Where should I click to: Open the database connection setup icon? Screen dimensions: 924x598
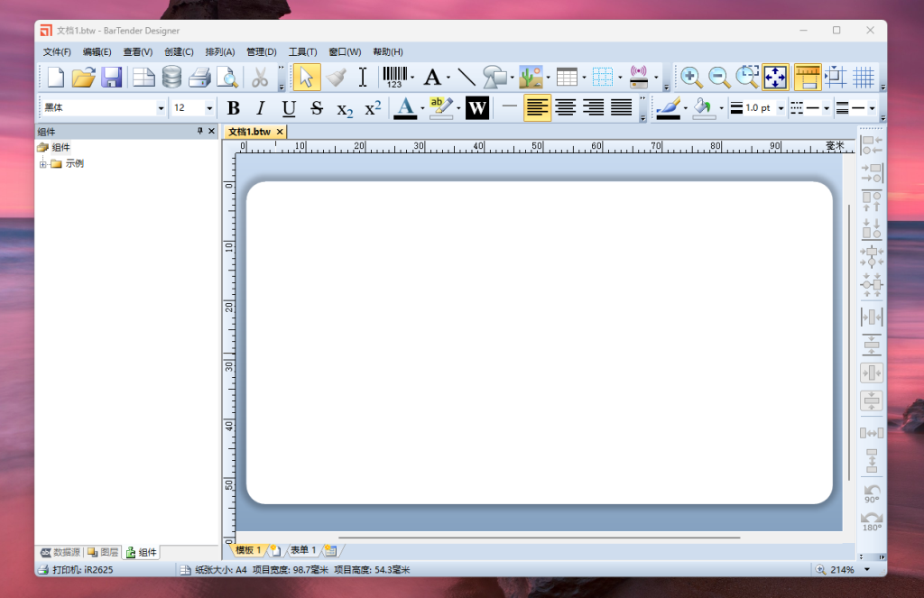[171, 77]
